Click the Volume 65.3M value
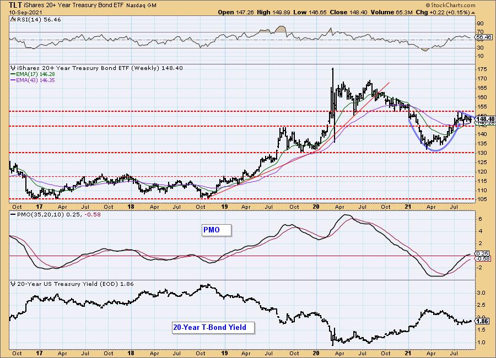This screenshot has width=496, height=358. (x=392, y=12)
